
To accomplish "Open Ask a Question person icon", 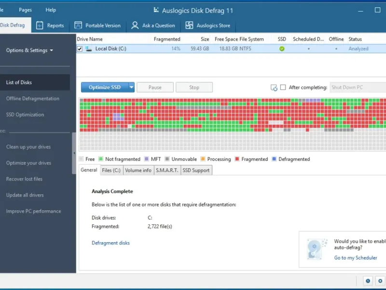I will click(135, 26).
